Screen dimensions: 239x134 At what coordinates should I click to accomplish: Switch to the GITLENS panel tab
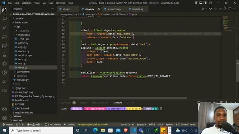[130, 103]
